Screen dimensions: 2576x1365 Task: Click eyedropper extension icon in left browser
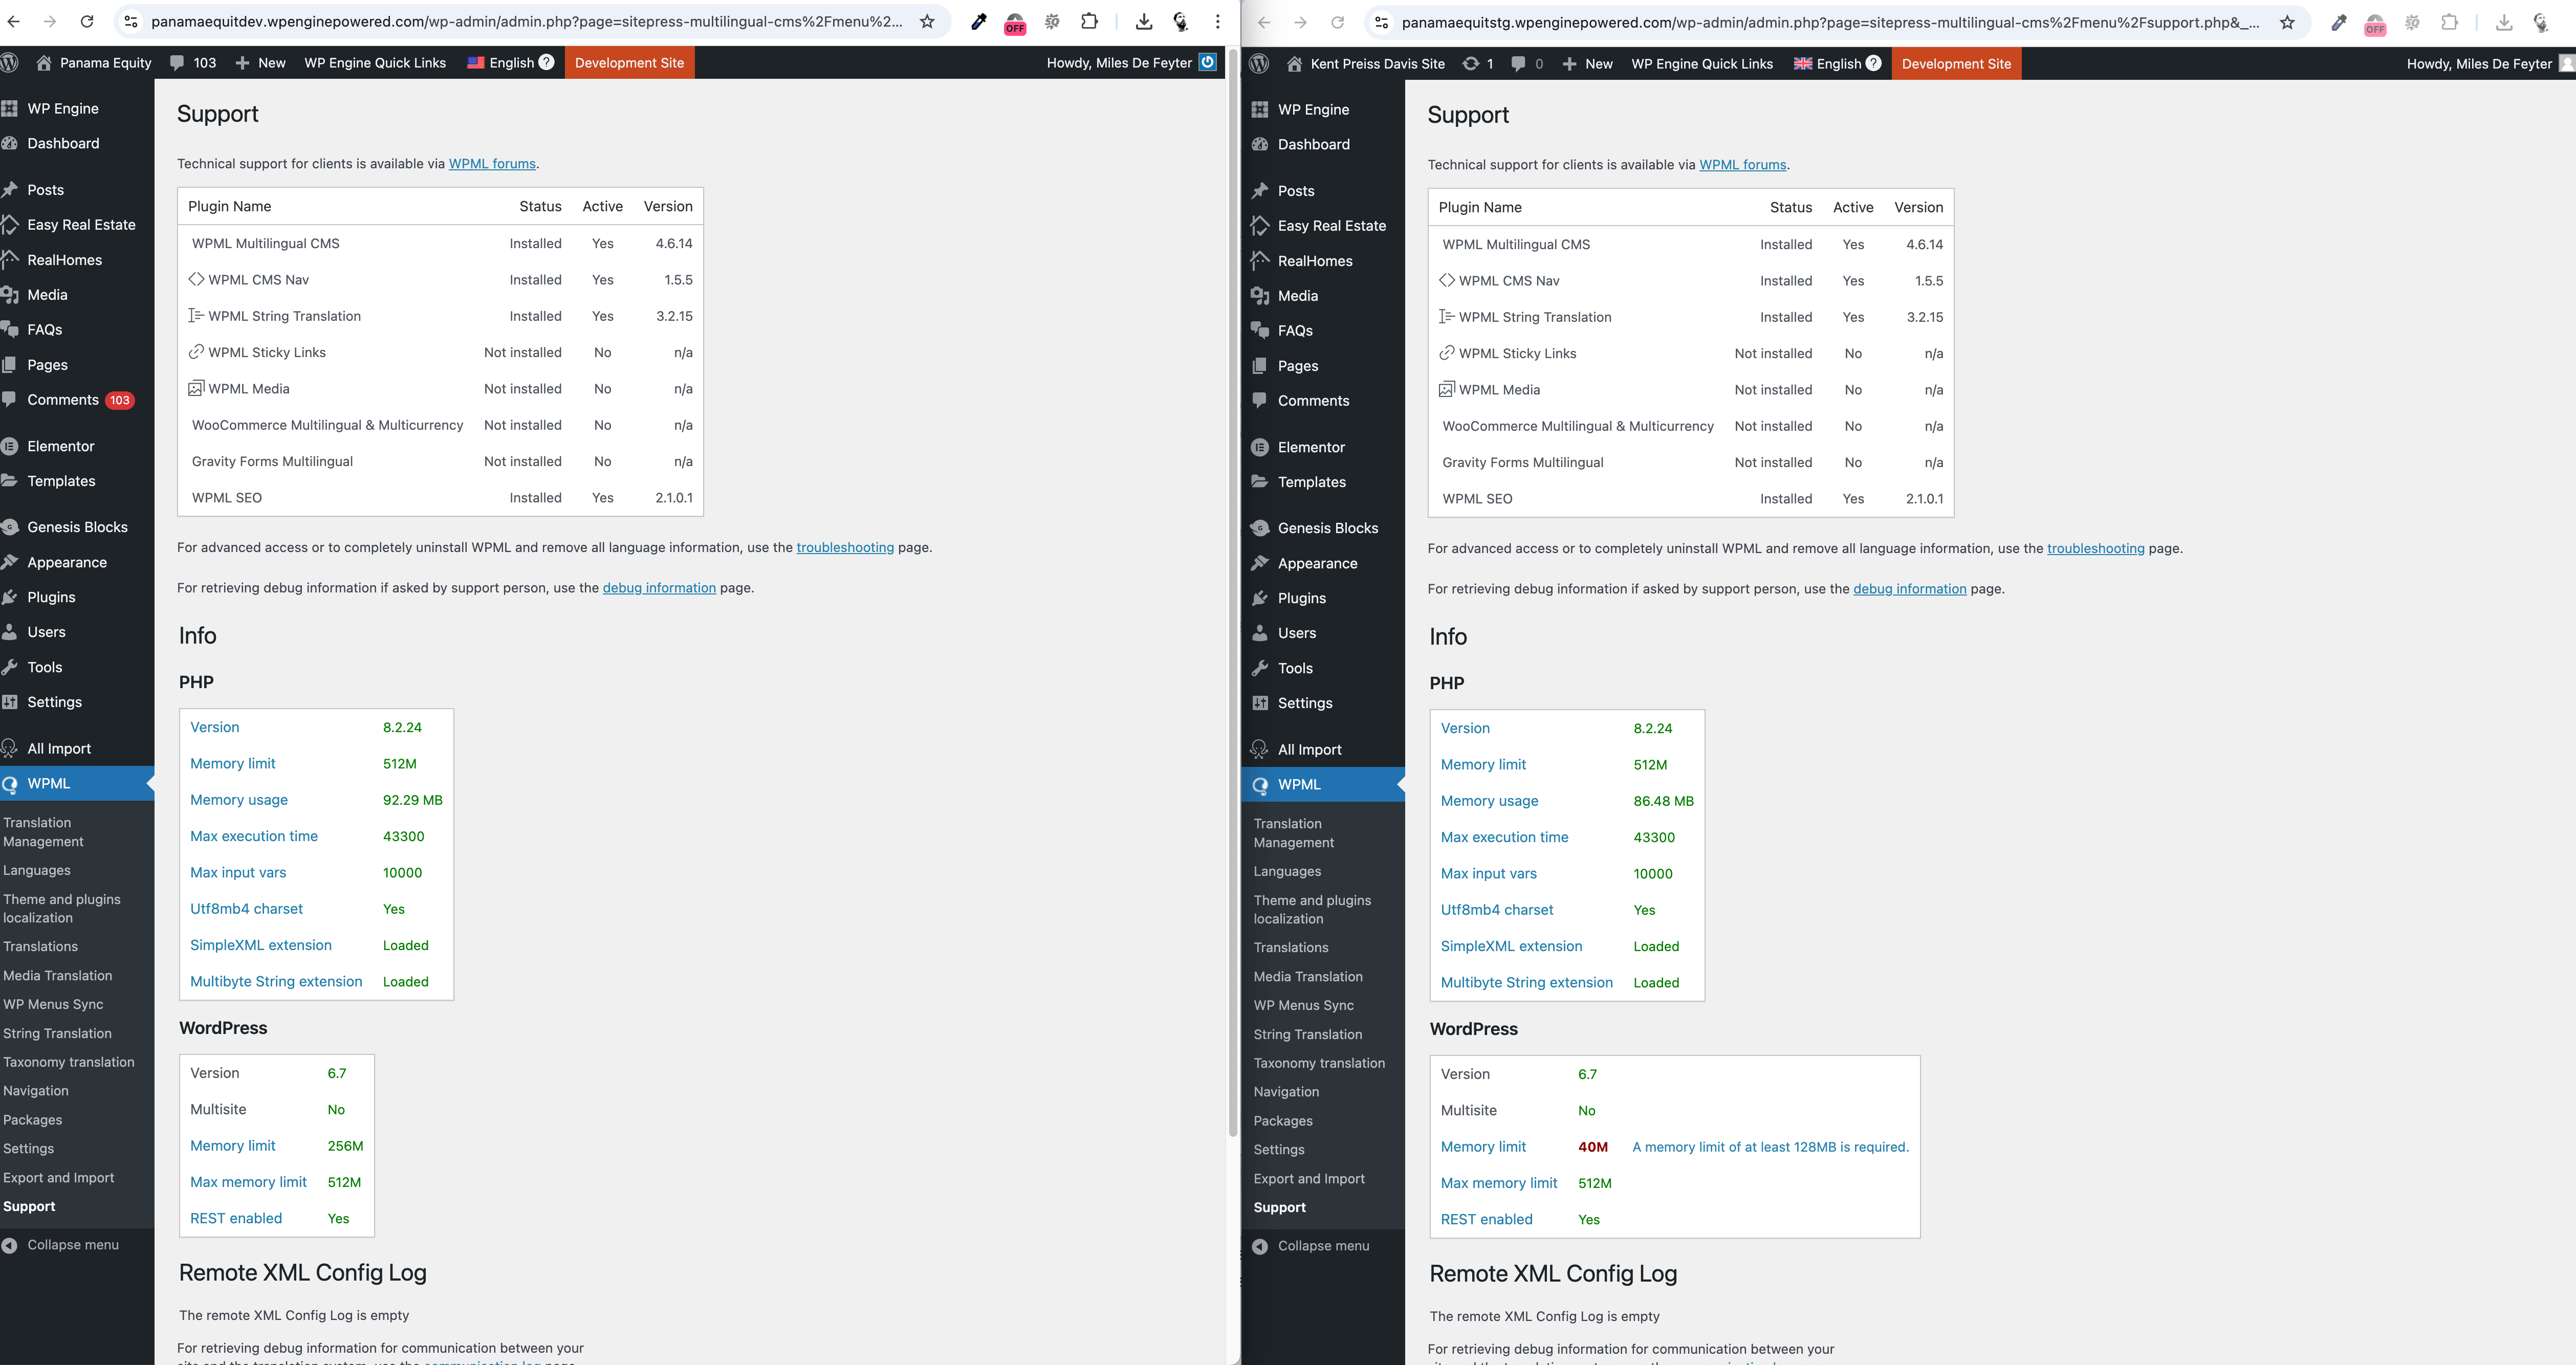tap(978, 21)
